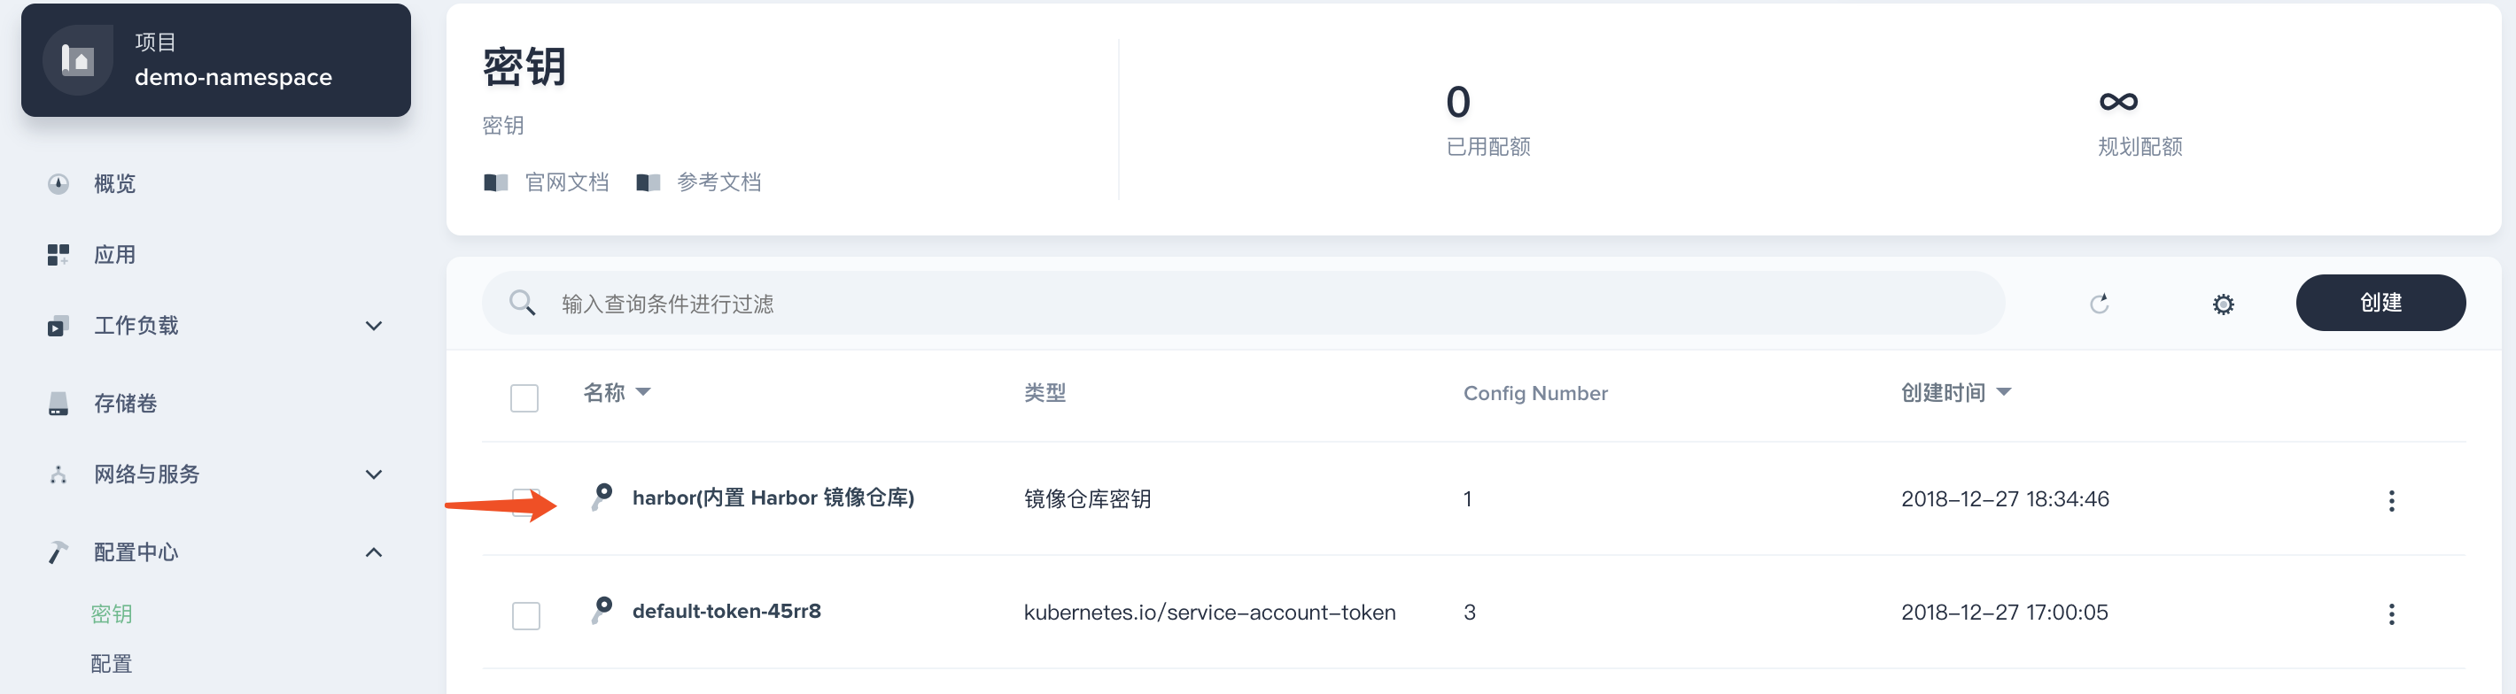The height and width of the screenshot is (694, 2516).
Task: Open the 参考文档 link
Action: coord(718,182)
